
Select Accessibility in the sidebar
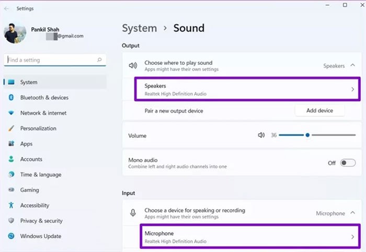35,205
